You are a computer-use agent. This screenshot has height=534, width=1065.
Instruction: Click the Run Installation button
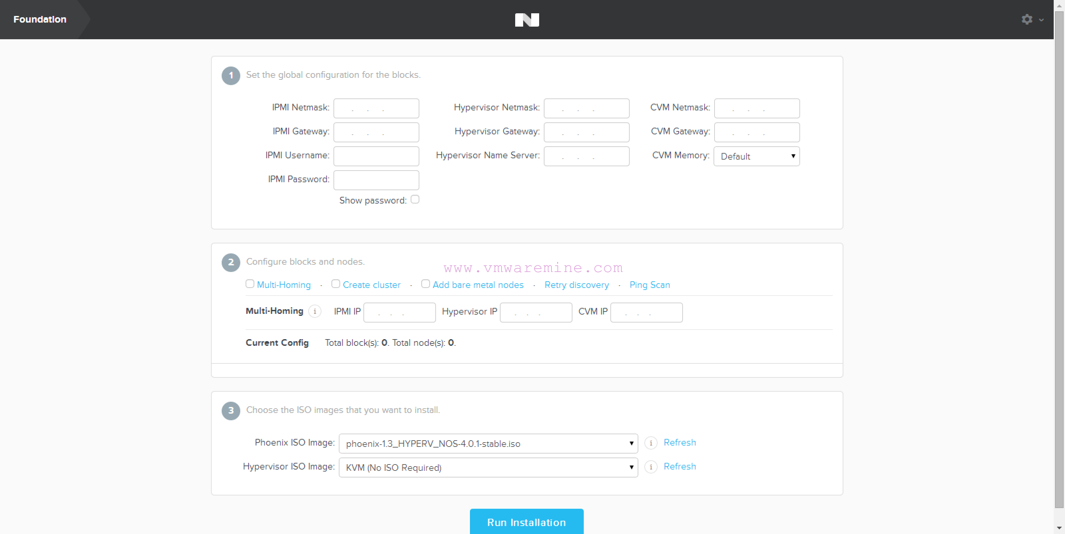tap(527, 522)
